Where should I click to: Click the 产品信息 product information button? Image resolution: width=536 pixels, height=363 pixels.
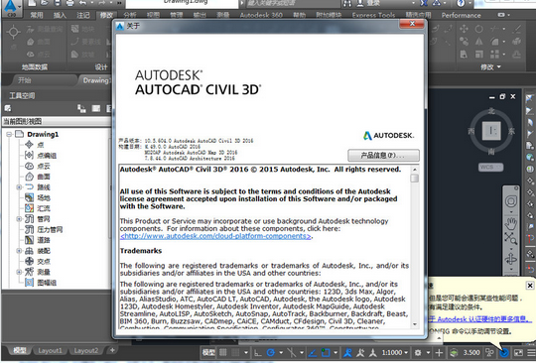[x=383, y=156]
